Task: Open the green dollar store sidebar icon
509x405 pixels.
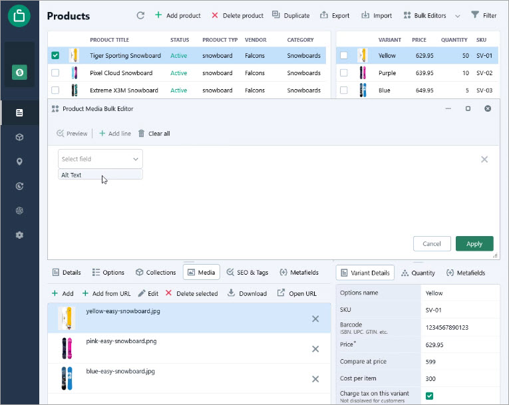Action: click(x=19, y=72)
